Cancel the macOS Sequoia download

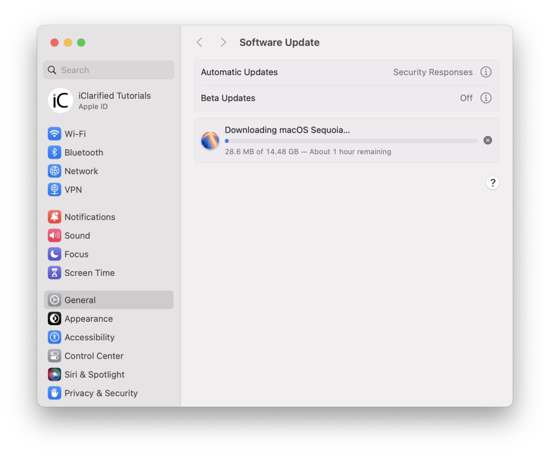(487, 140)
